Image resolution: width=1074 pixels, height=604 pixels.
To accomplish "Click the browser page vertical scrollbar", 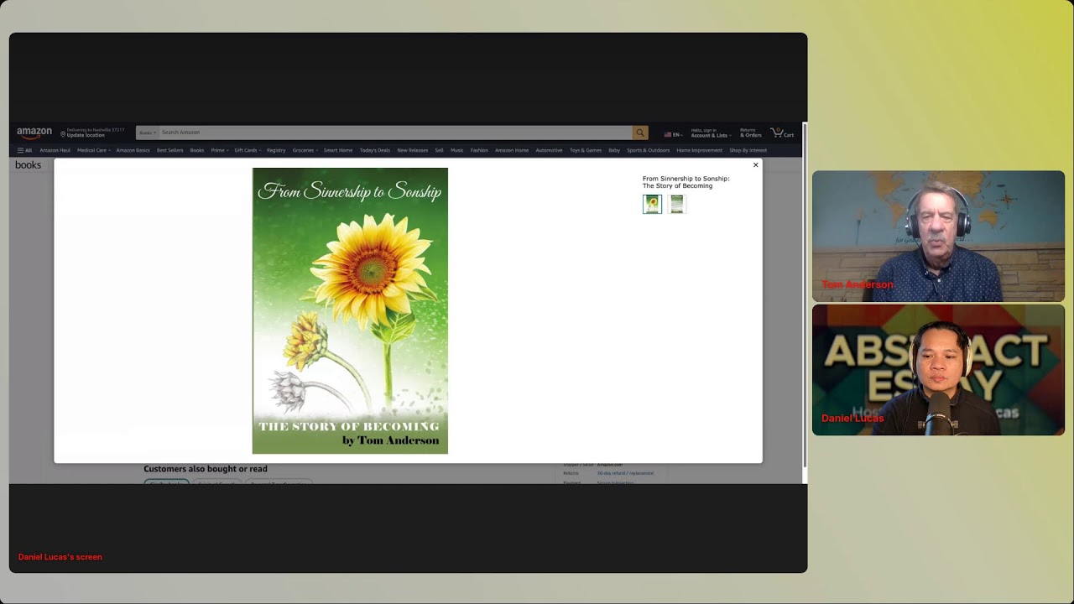I will coord(805,294).
